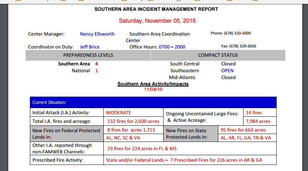Click 'Other I.A. reported through' non-FAMWEB cell

pos(67,148)
